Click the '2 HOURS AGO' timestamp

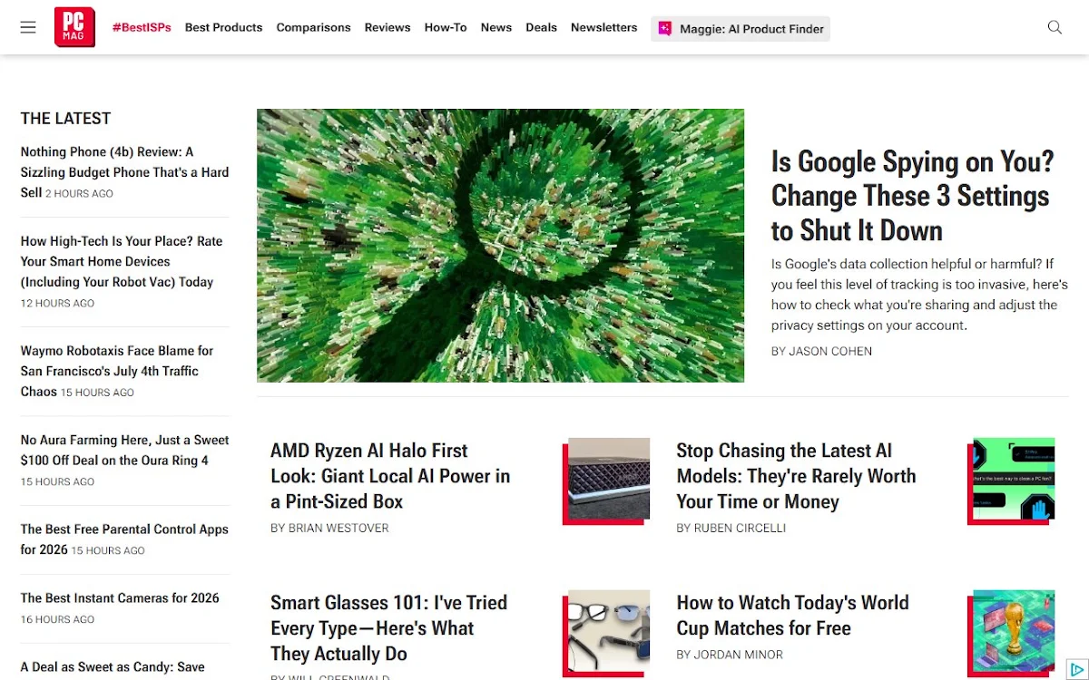(79, 193)
